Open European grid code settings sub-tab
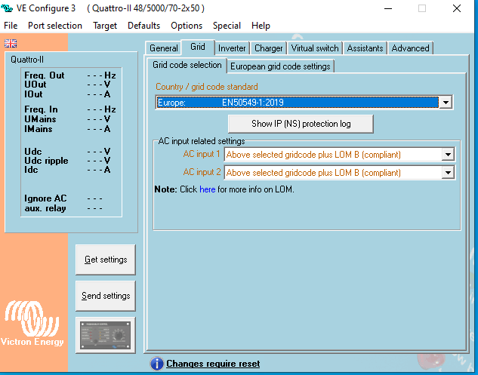Image resolution: width=478 pixels, height=375 pixels. [x=280, y=66]
